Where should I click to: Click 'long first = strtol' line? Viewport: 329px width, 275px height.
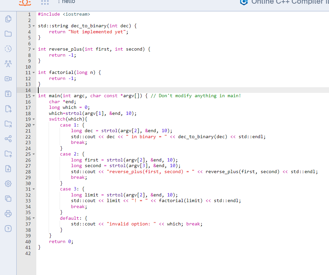point(125,160)
